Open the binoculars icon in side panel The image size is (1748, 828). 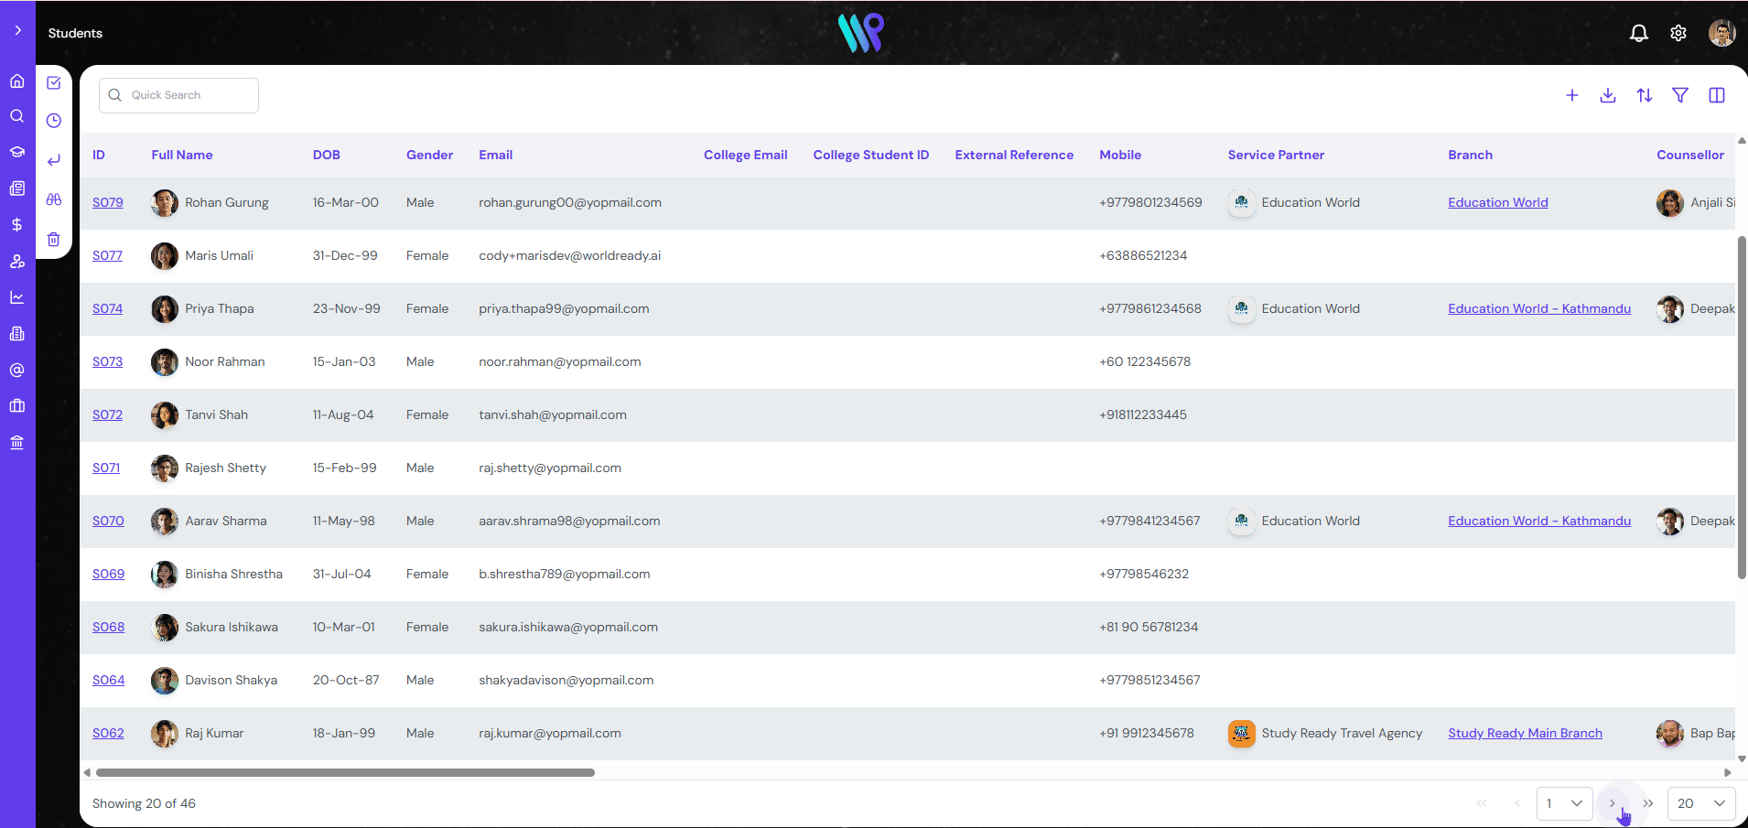pos(54,199)
